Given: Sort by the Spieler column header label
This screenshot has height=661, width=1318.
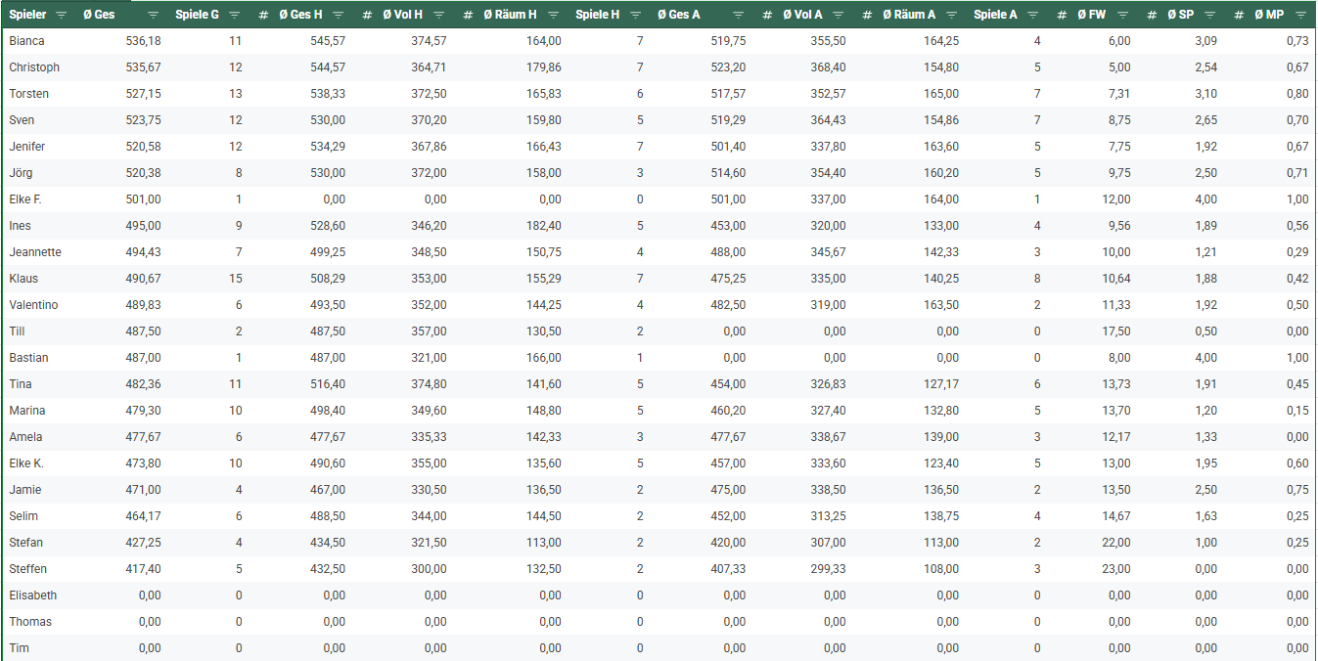Looking at the screenshot, I should (x=27, y=16).
